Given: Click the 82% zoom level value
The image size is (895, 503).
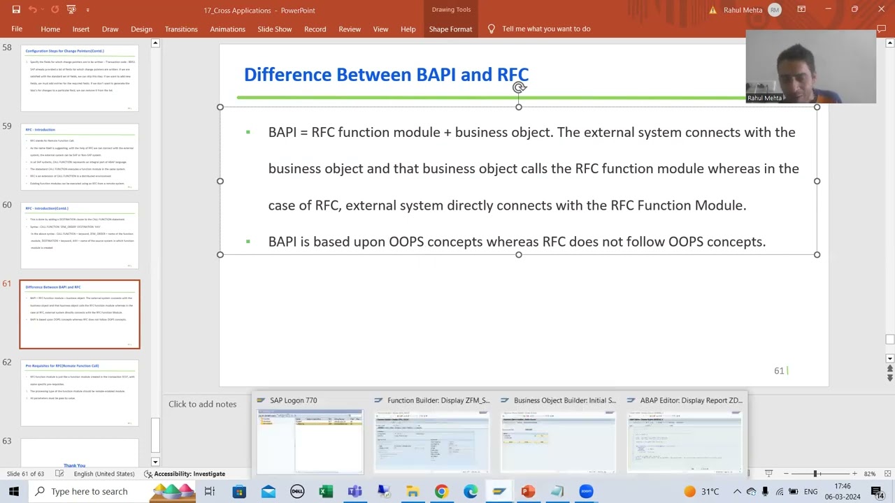Looking at the screenshot, I should [x=869, y=474].
